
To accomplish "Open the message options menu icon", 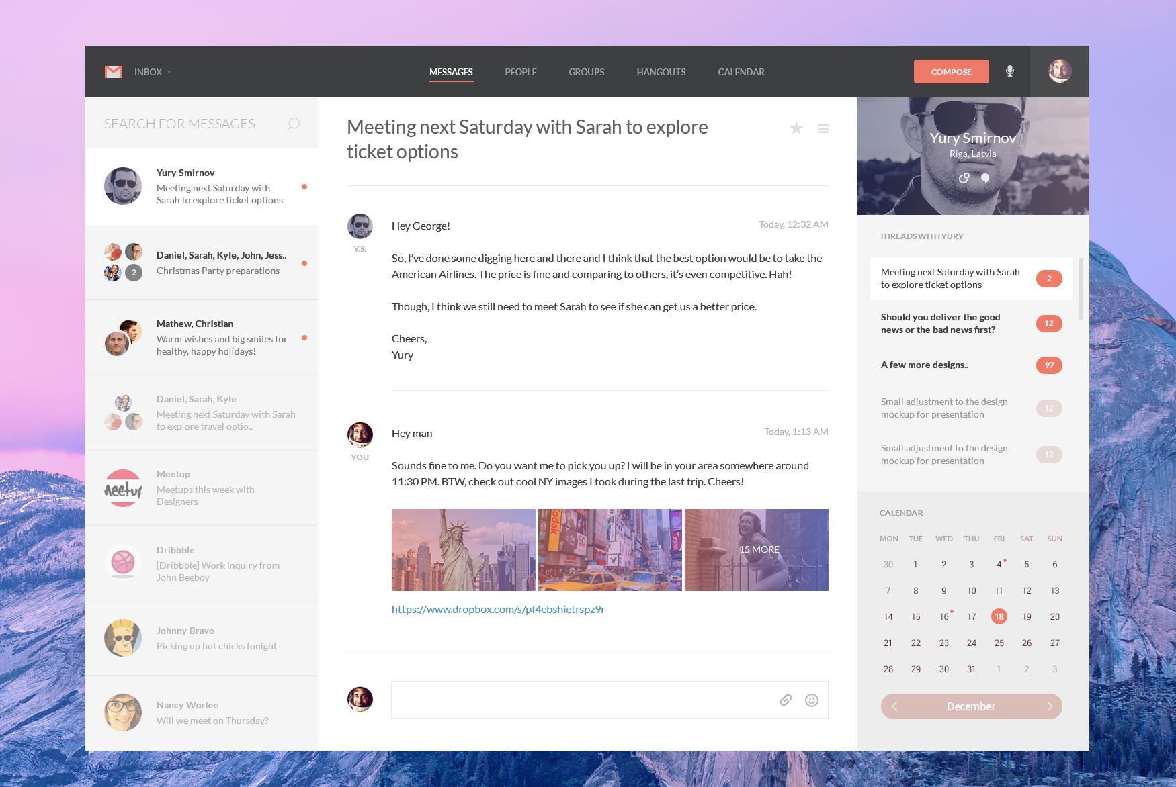I will pos(823,128).
